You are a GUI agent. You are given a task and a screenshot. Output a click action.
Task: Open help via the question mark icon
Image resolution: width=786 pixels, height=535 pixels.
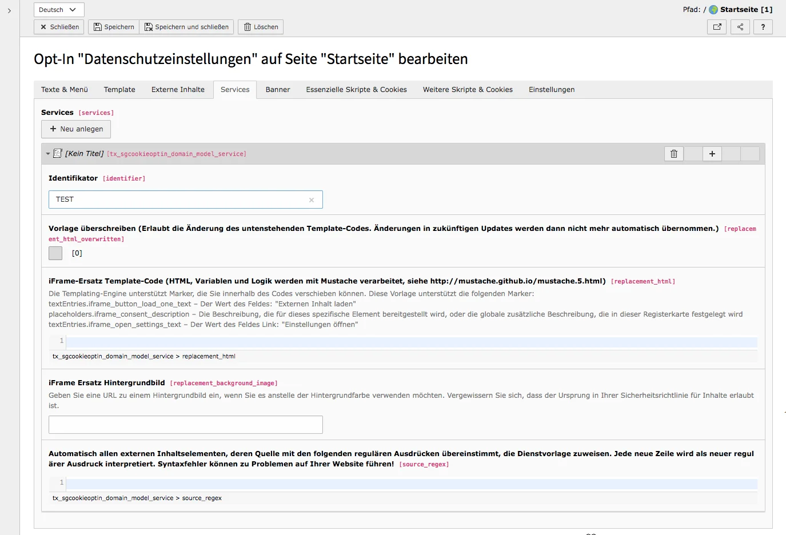click(763, 27)
